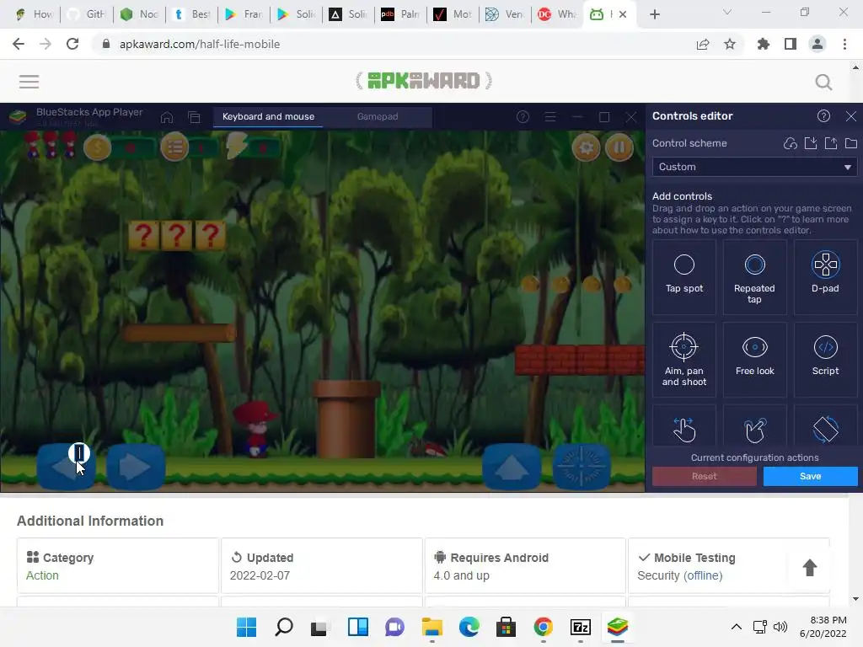Select the swipe hand gesture control
The width and height of the screenshot is (863, 647).
pyautogui.click(x=684, y=429)
